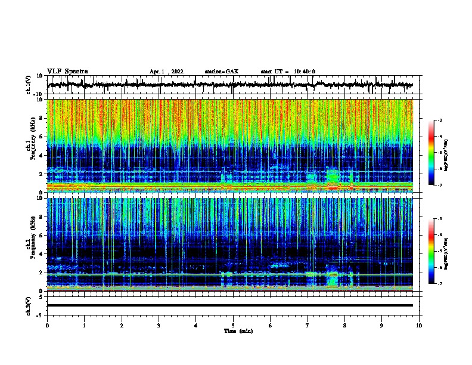Click the "2" kHz tick on the ch.2 frequency axis
The image size is (472, 365).
(41, 273)
